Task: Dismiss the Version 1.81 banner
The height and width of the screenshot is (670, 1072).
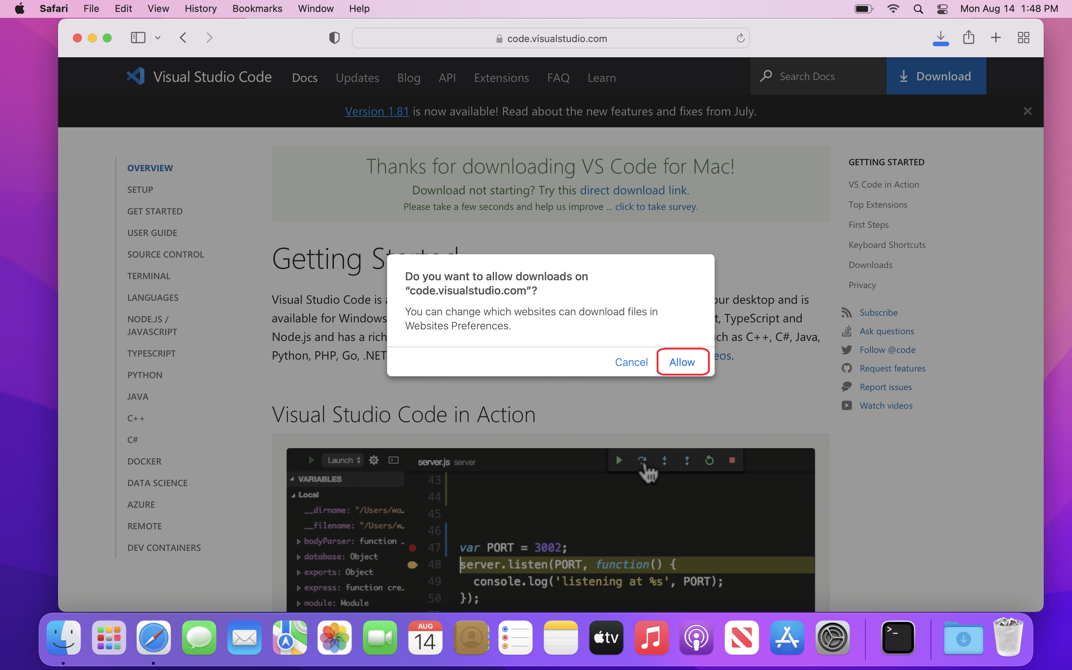Action: [1027, 111]
